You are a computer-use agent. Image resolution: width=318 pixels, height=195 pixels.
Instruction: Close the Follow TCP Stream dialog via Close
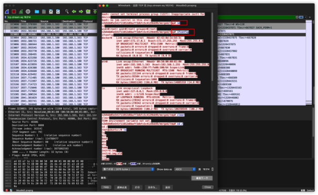(x=208, y=187)
